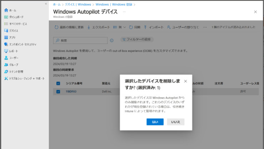The width and height of the screenshot is (264, 149).
Task: Open Groups (グループ) in the sidebar
Action: pos(11,65)
